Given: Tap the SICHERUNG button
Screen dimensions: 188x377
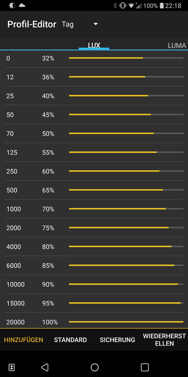Looking at the screenshot, I should [118, 340].
